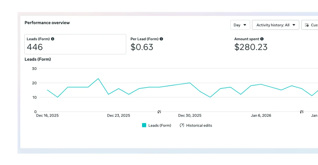Click the historical edit marker before Dec 30, 2025
This screenshot has width=318, height=165.
point(159,112)
